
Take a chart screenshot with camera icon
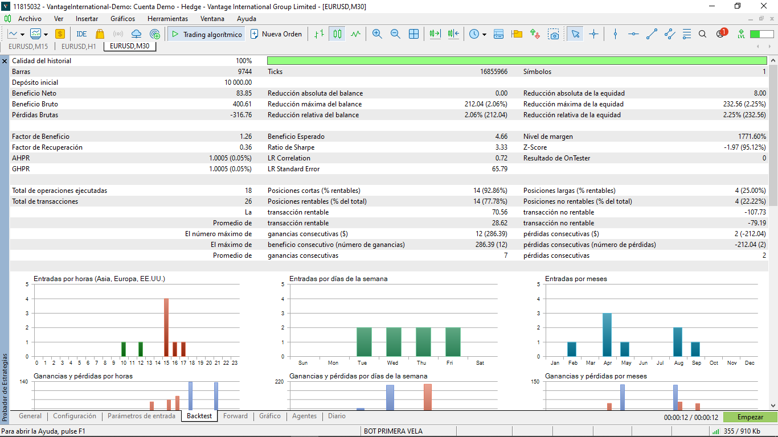[554, 34]
